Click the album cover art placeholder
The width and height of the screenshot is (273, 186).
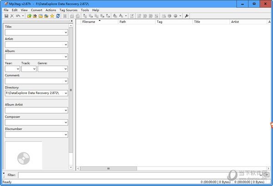tap(24, 156)
